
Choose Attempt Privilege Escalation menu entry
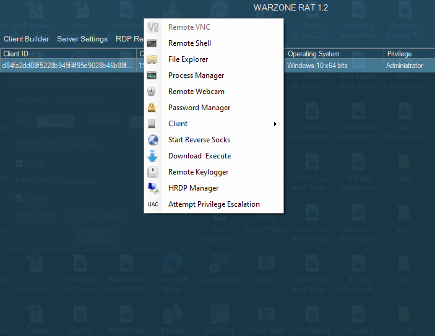coord(213,204)
